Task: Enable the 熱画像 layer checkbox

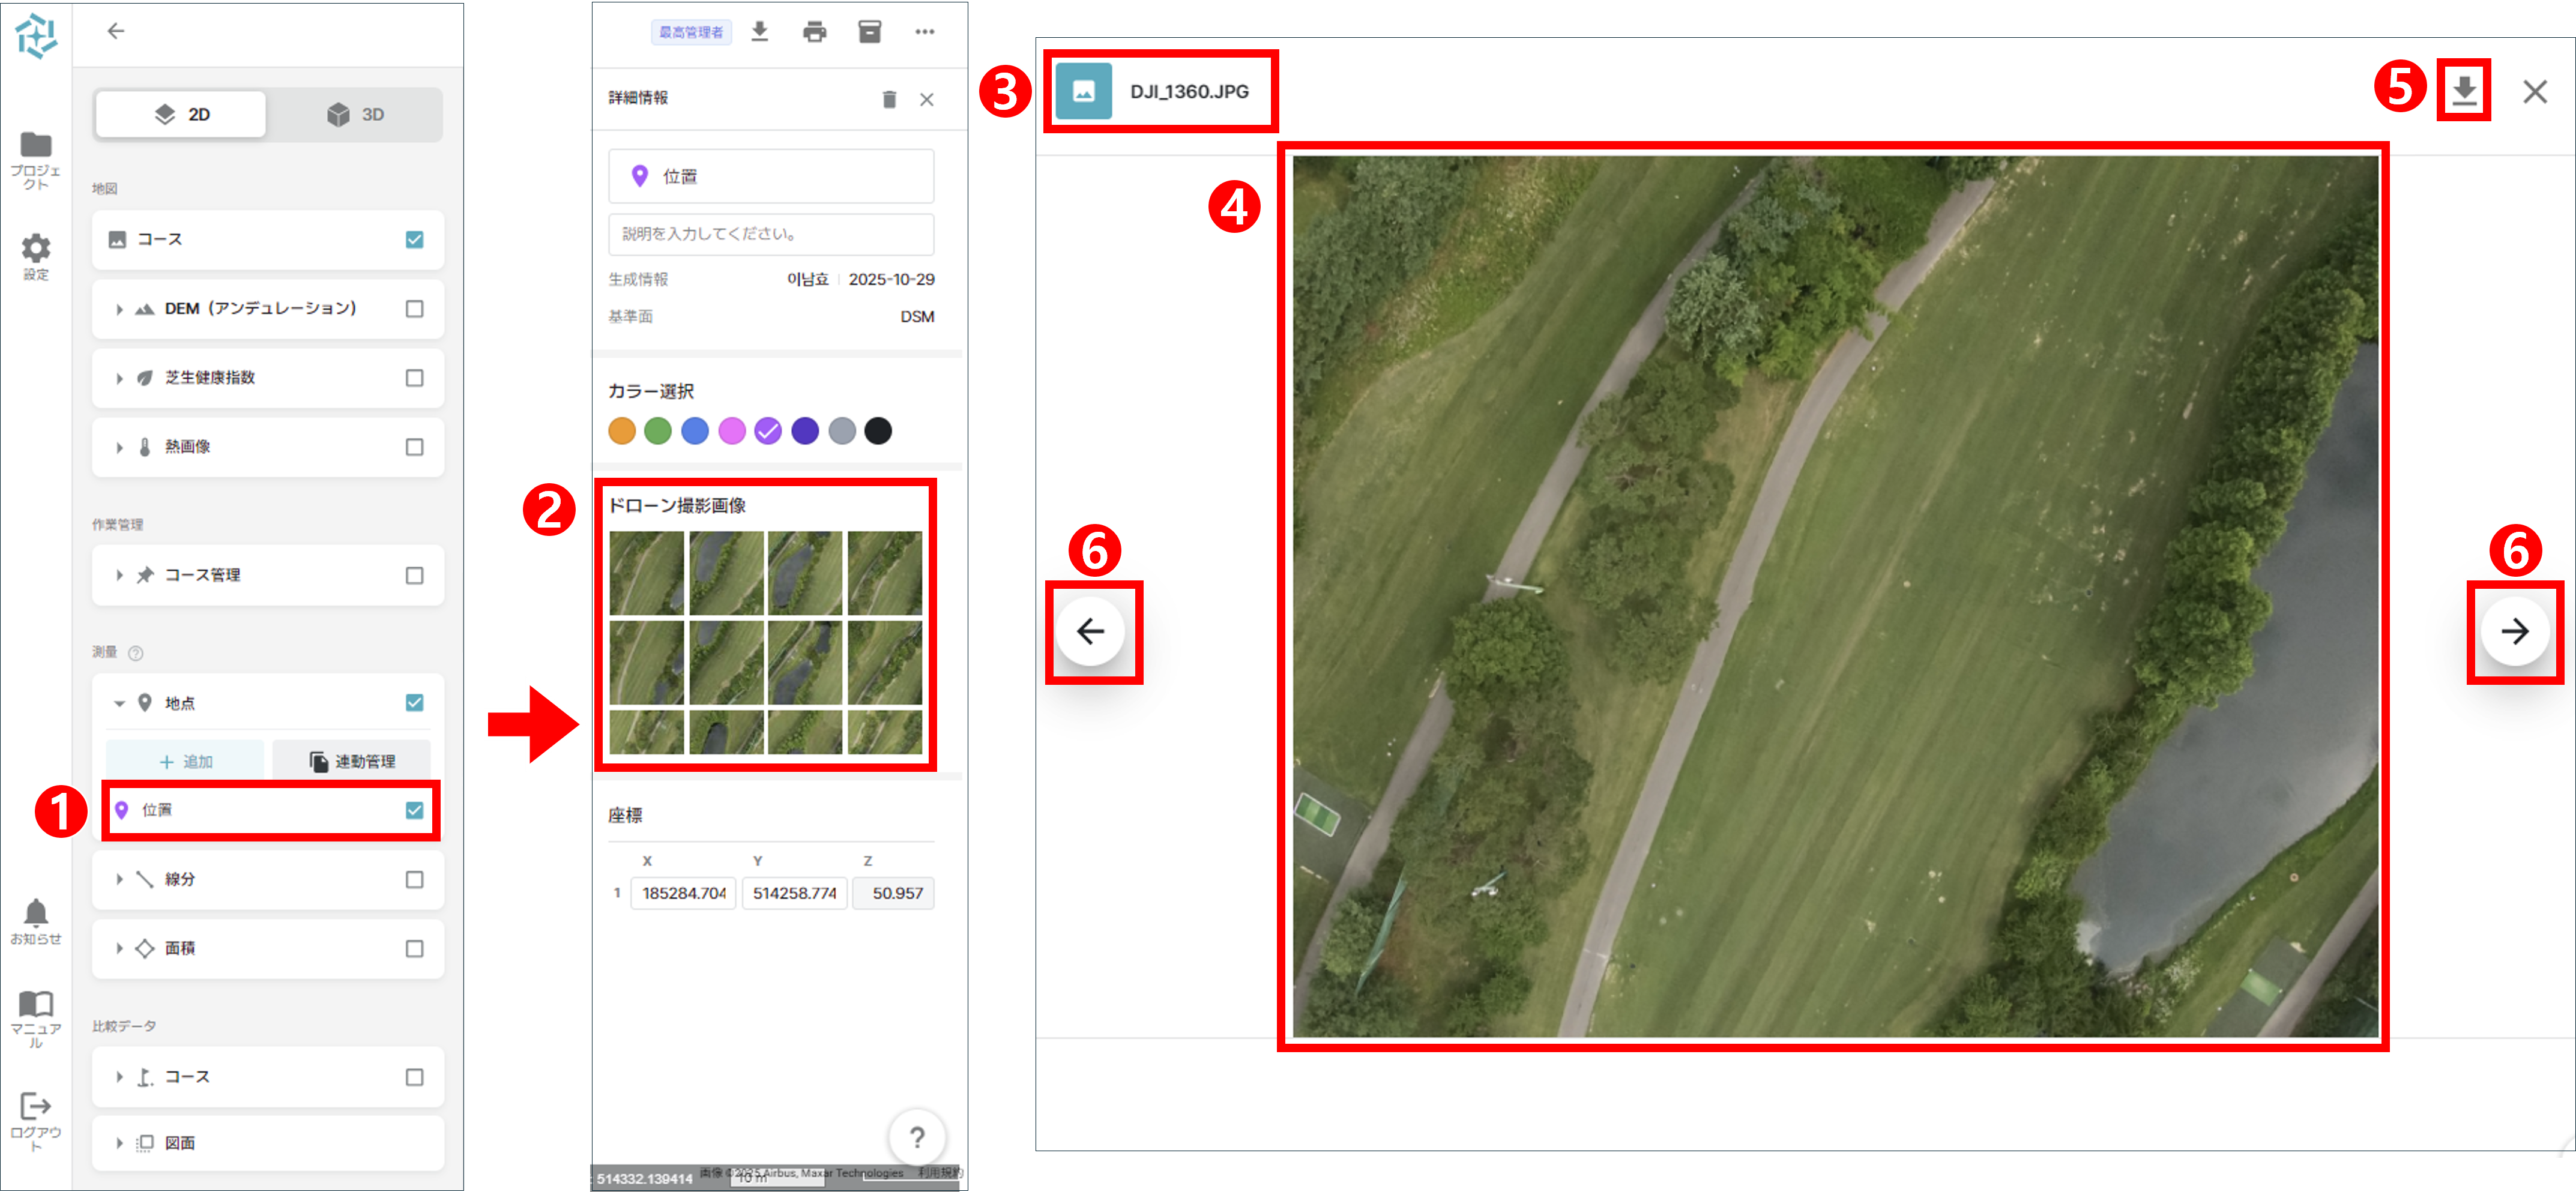Action: click(414, 447)
